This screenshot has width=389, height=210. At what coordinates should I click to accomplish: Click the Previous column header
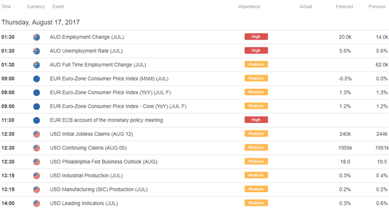(377, 7)
